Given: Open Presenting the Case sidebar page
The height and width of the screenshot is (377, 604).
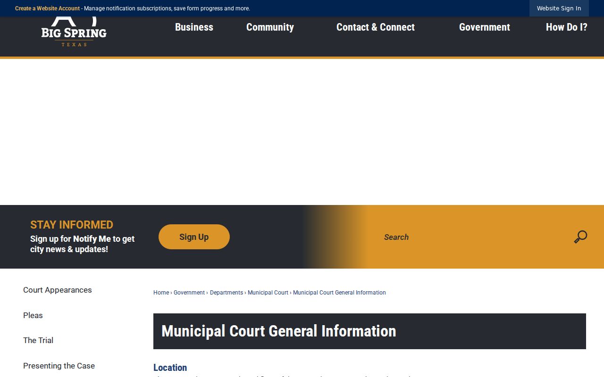Looking at the screenshot, I should tap(59, 366).
